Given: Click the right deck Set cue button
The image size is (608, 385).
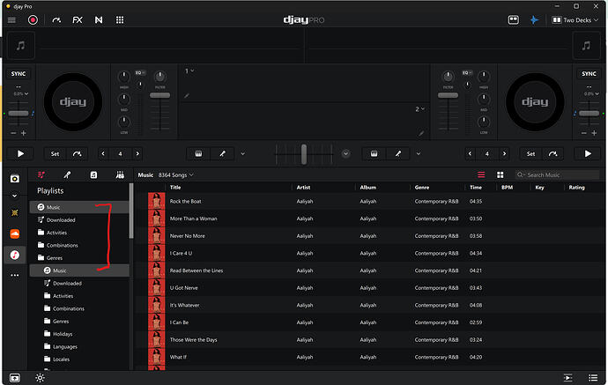Looking at the screenshot, I should click(x=530, y=154).
